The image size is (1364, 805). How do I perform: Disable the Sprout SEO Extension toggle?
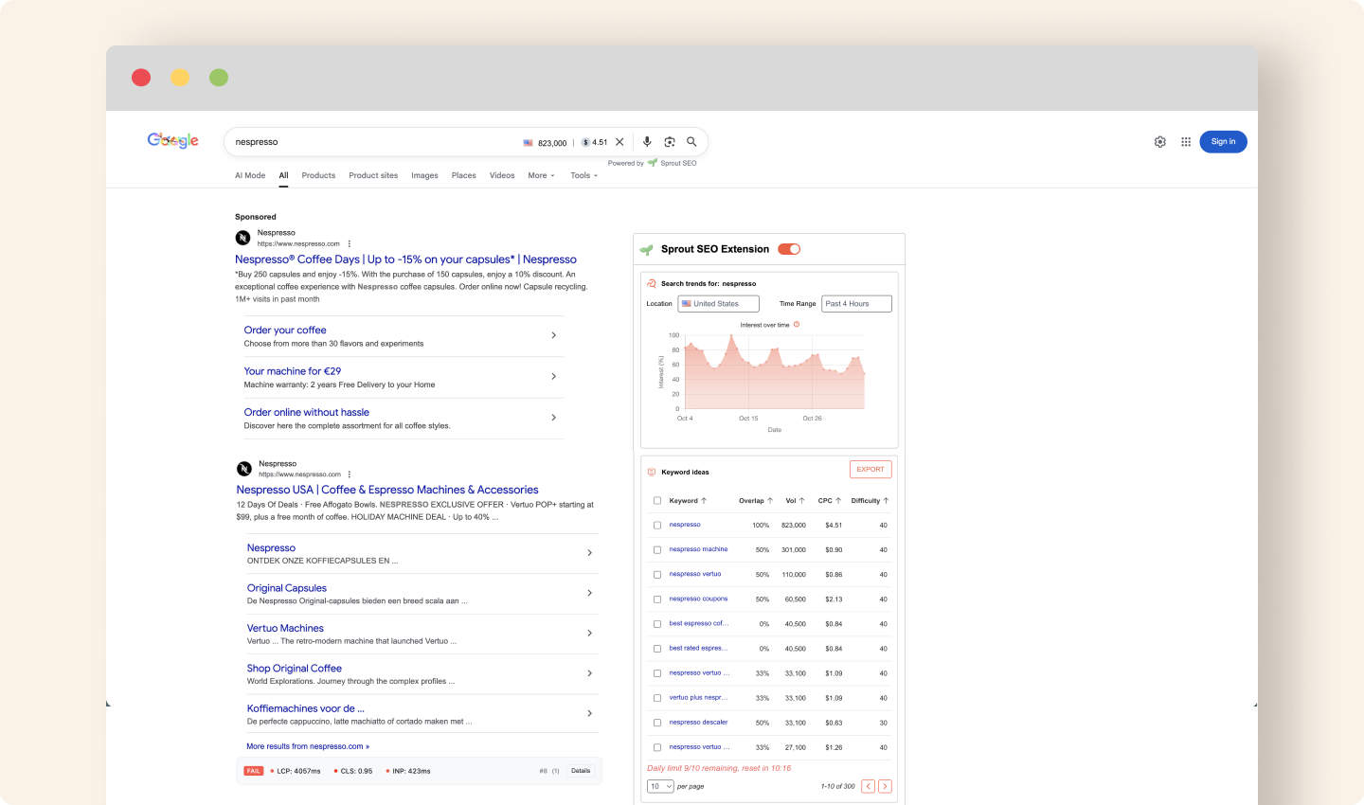click(789, 248)
